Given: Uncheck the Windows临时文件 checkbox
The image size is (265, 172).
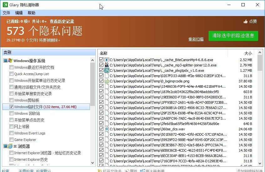Looking at the screenshot, I should (12, 107).
